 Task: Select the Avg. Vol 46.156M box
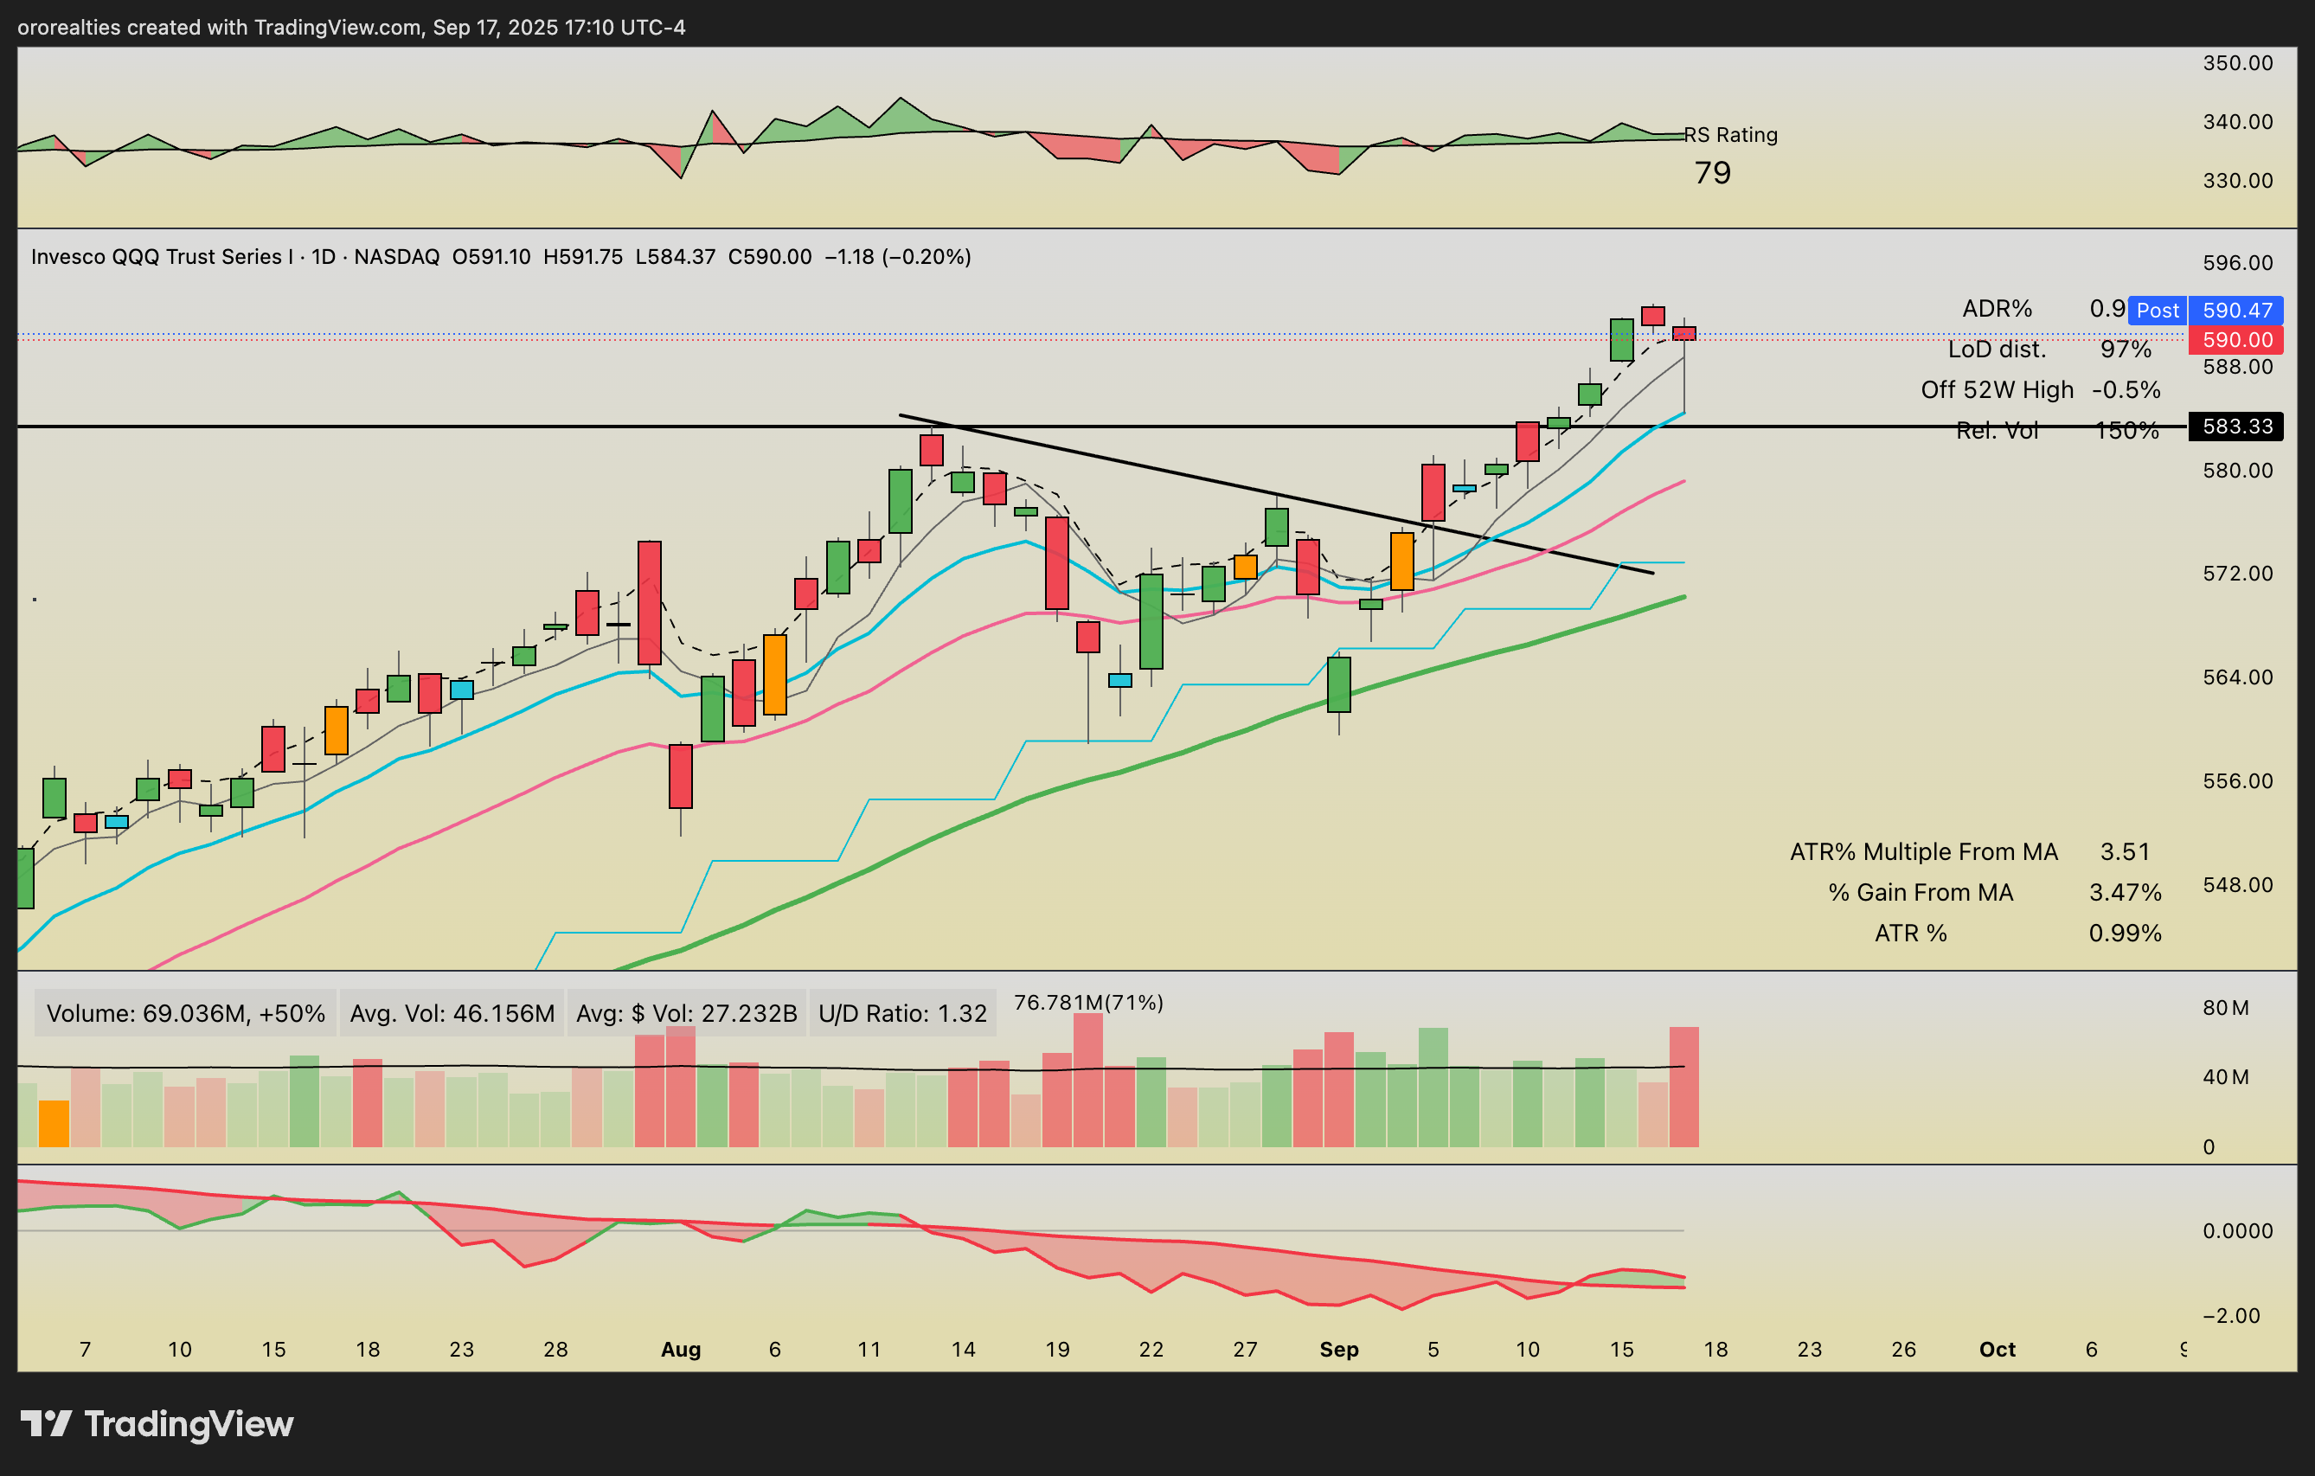click(x=452, y=1013)
